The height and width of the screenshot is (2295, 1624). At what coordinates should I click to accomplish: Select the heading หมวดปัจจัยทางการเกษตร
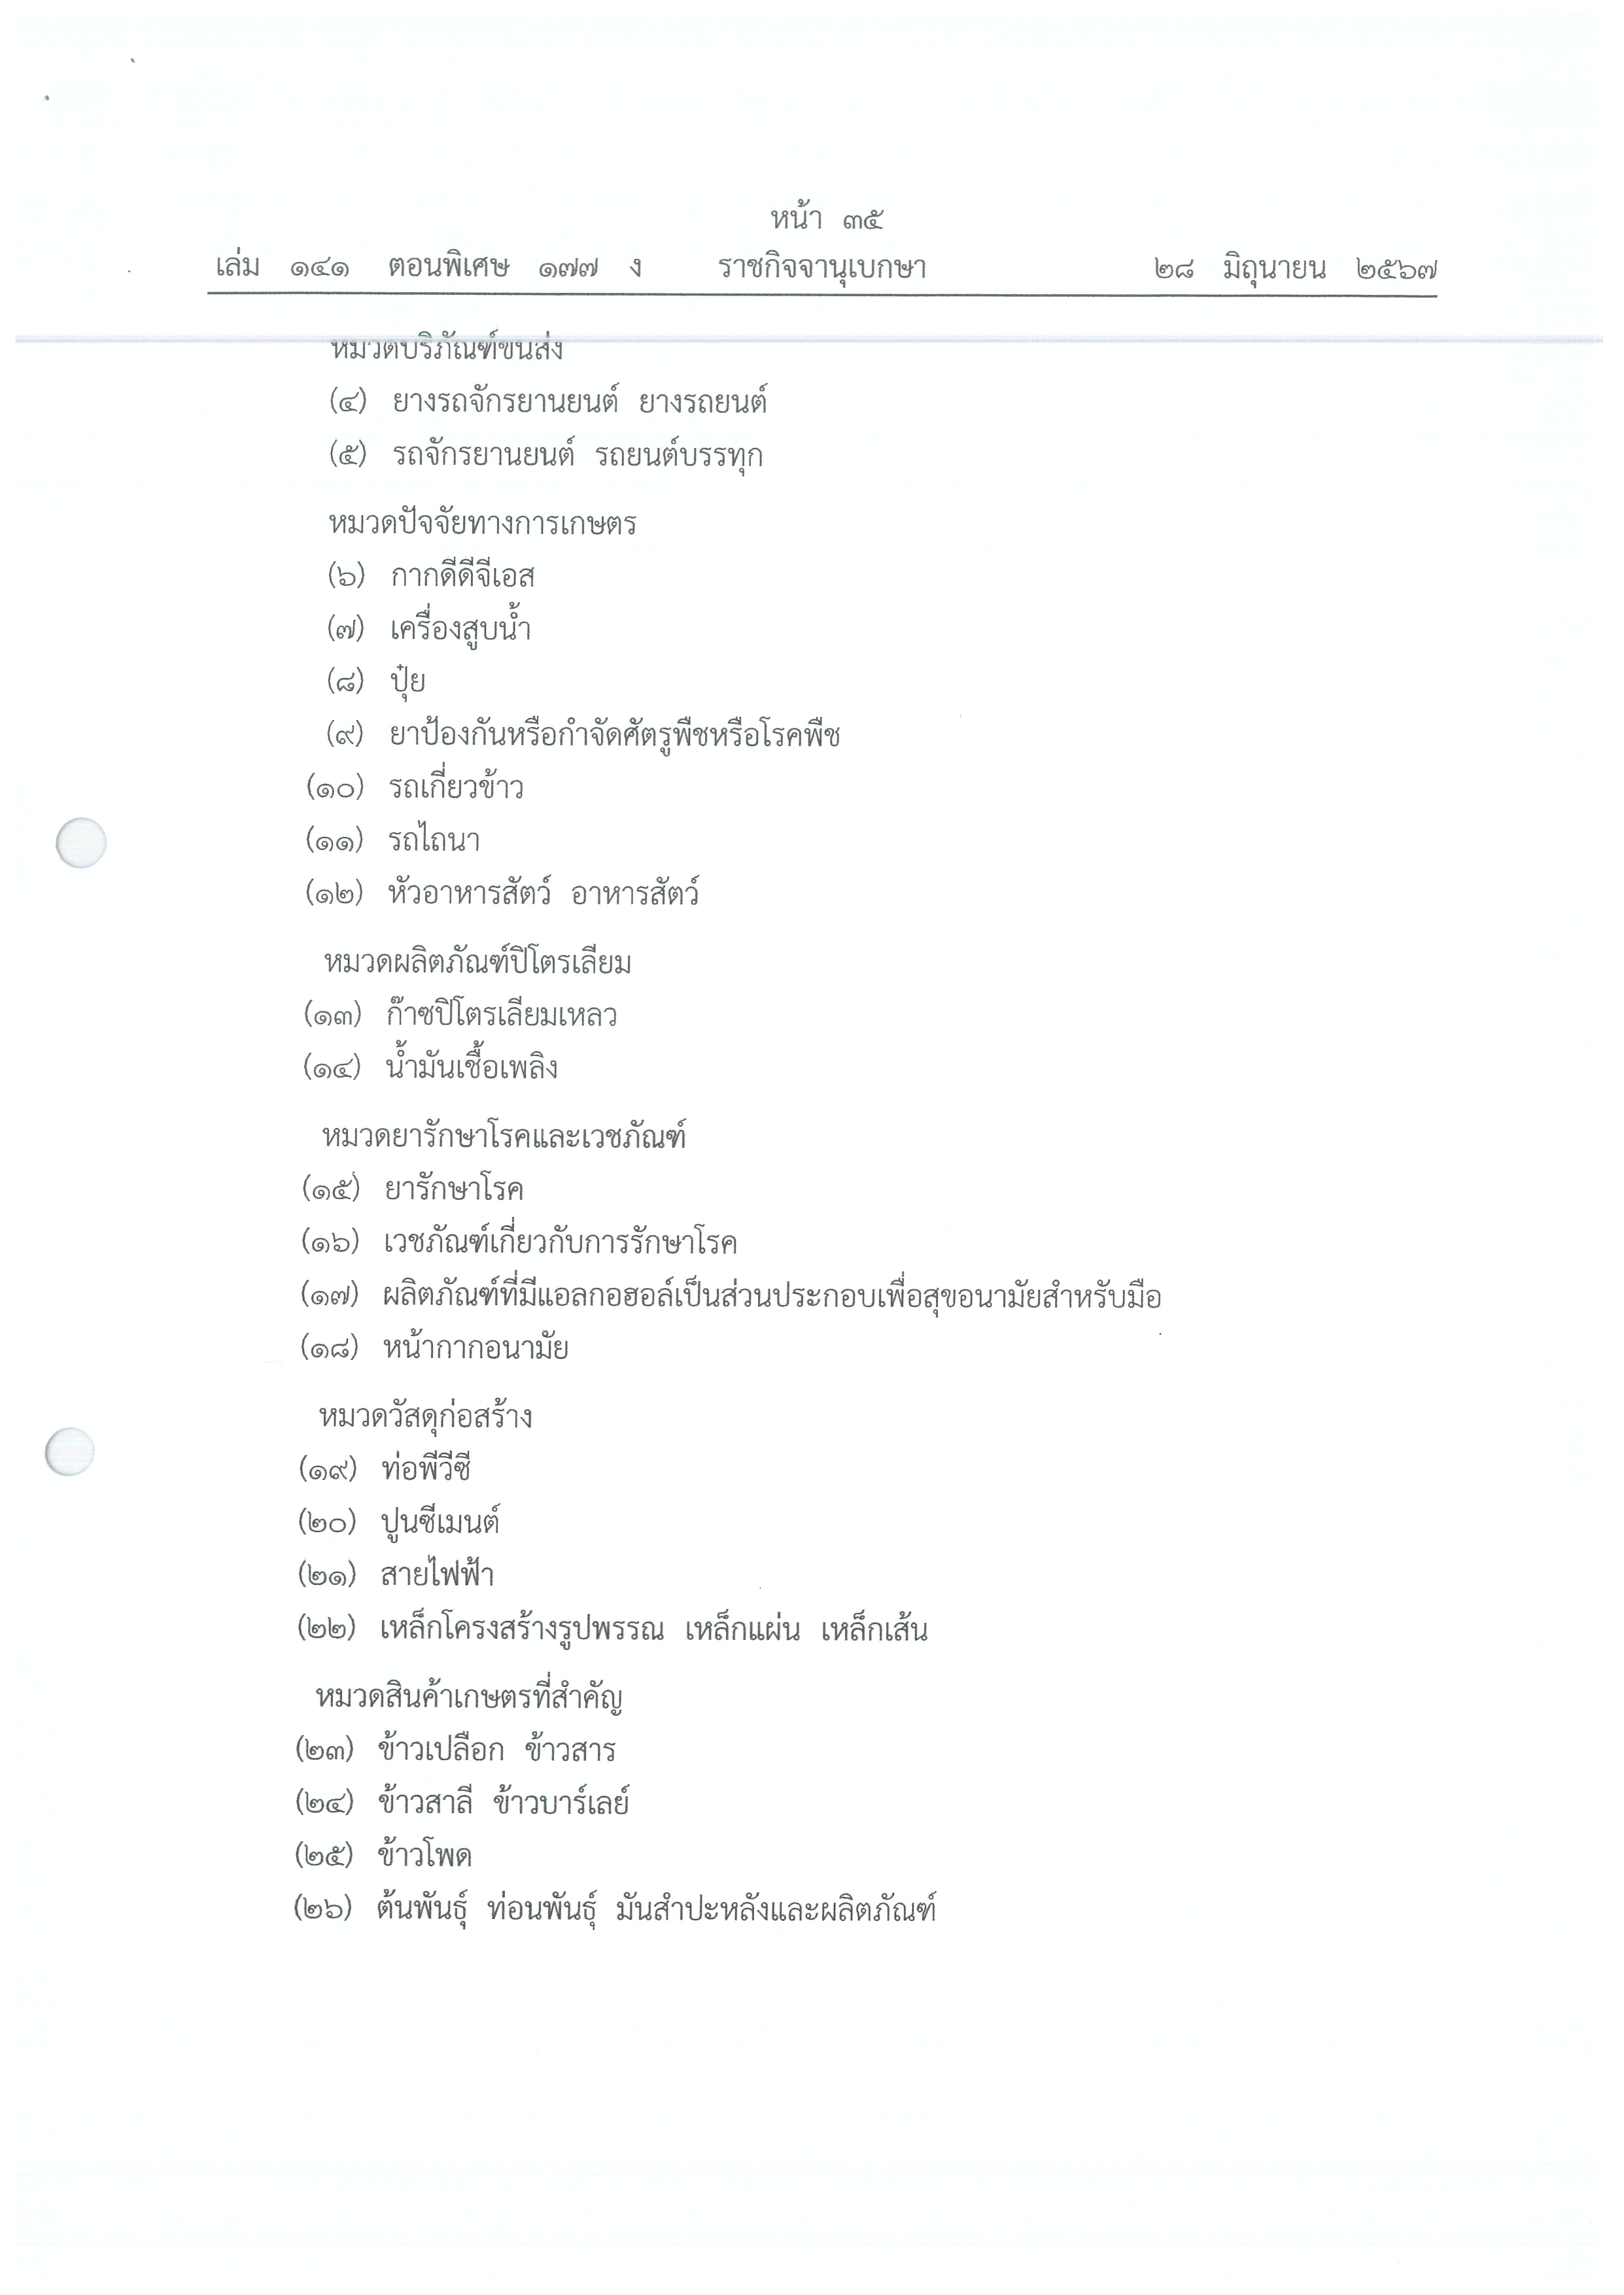coord(482,523)
